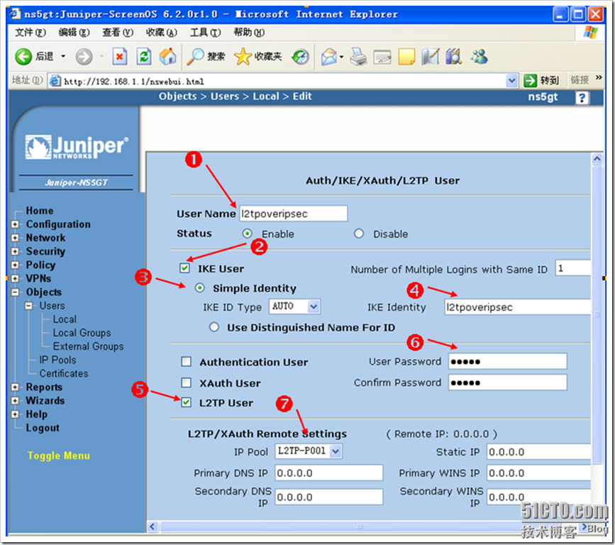Open the IP Pool L2TP-POOl dropdown
Image resolution: width=615 pixels, height=545 pixels.
(309, 451)
